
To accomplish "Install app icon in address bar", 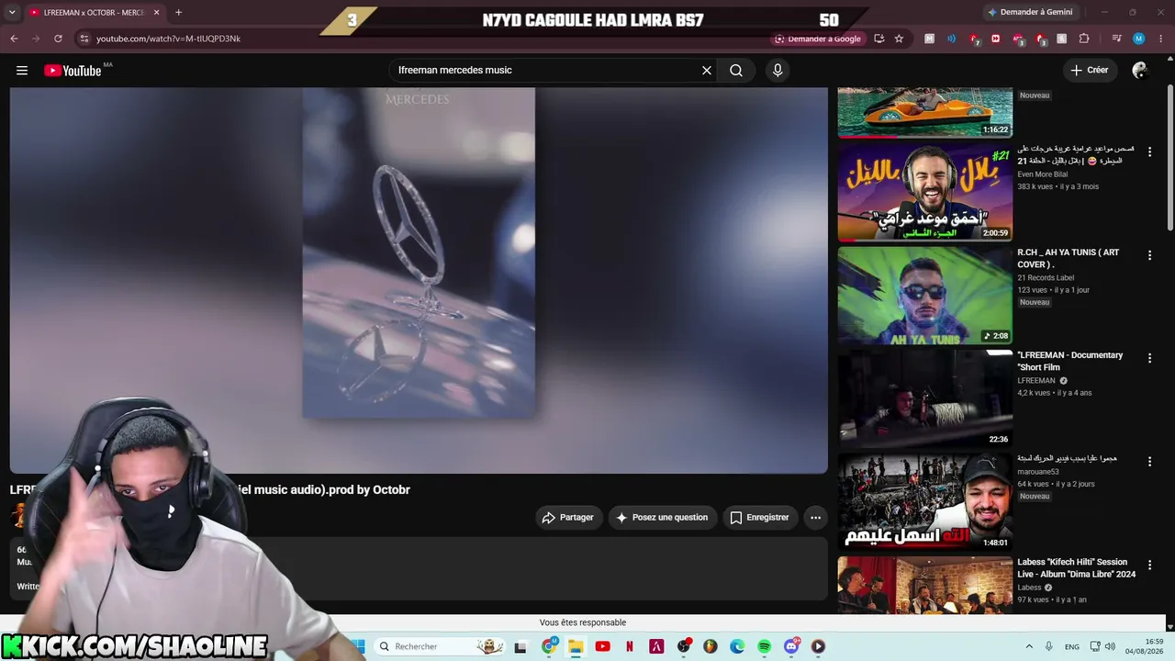I will click(x=878, y=39).
